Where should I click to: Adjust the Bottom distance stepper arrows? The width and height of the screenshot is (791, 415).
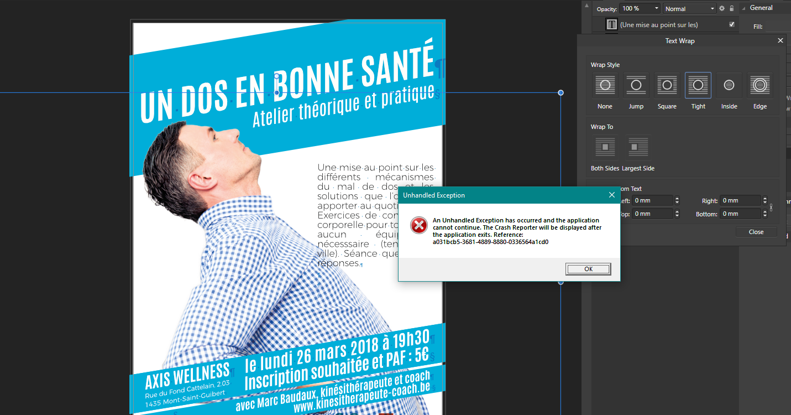(765, 214)
